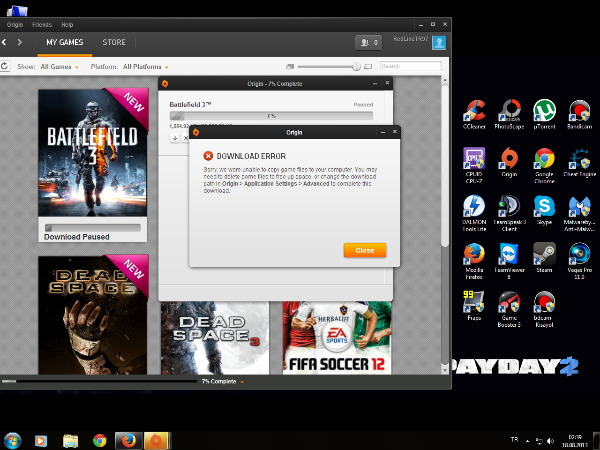Click the Origin icon in download window title
The width and height of the screenshot is (600, 450).
coord(165,83)
